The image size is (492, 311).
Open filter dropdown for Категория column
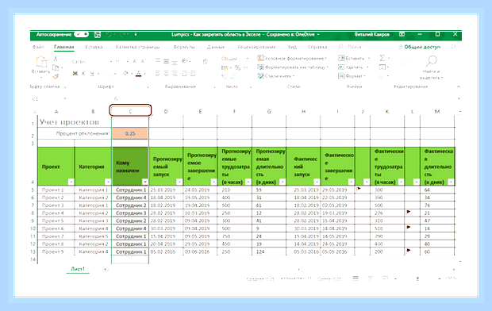click(x=108, y=182)
